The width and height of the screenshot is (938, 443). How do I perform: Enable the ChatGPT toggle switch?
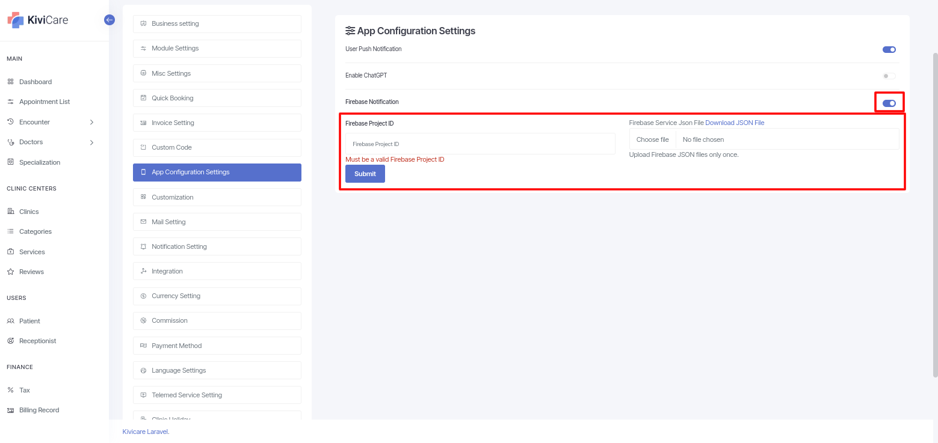point(889,76)
